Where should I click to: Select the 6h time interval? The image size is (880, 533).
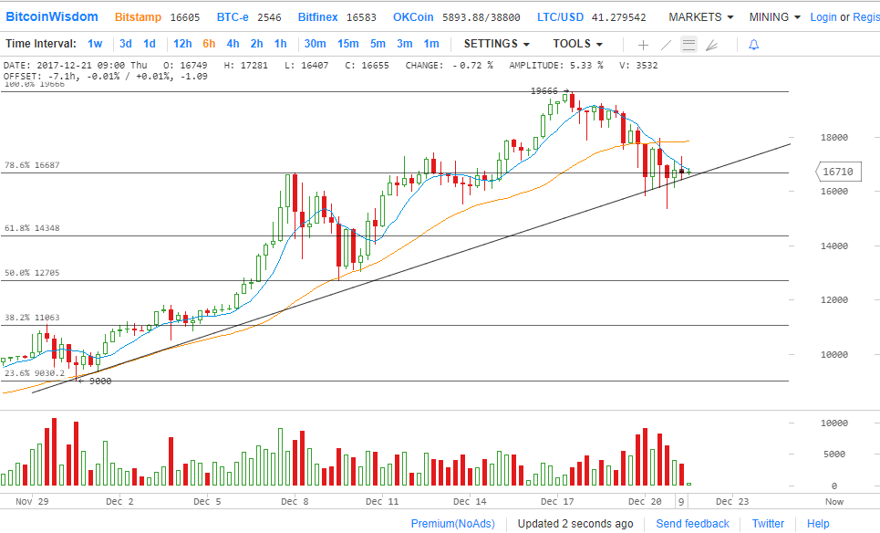coord(209,44)
